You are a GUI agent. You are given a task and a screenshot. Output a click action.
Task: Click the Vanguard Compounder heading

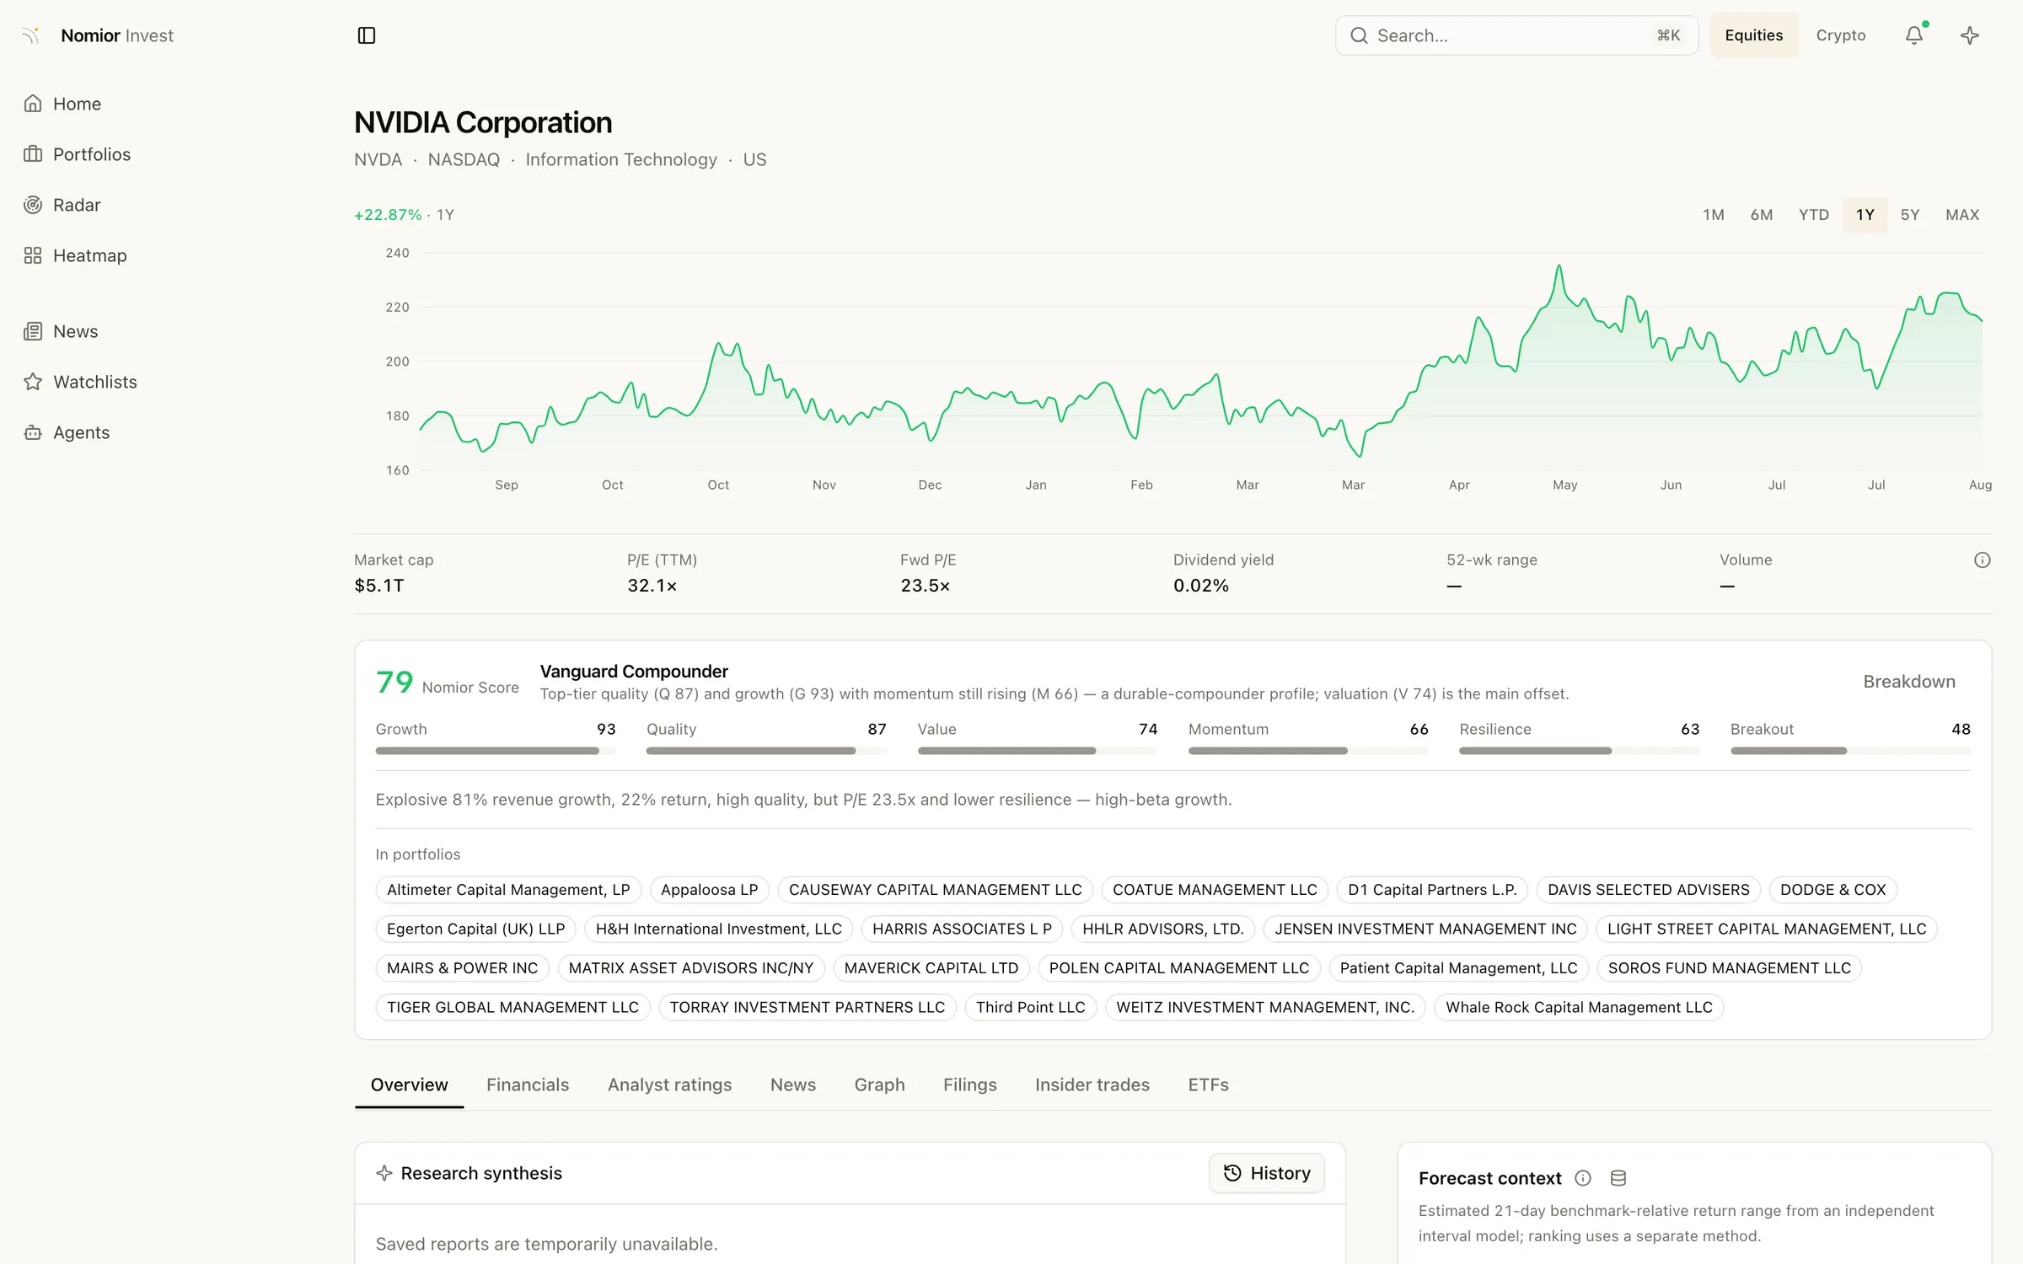coord(634,672)
